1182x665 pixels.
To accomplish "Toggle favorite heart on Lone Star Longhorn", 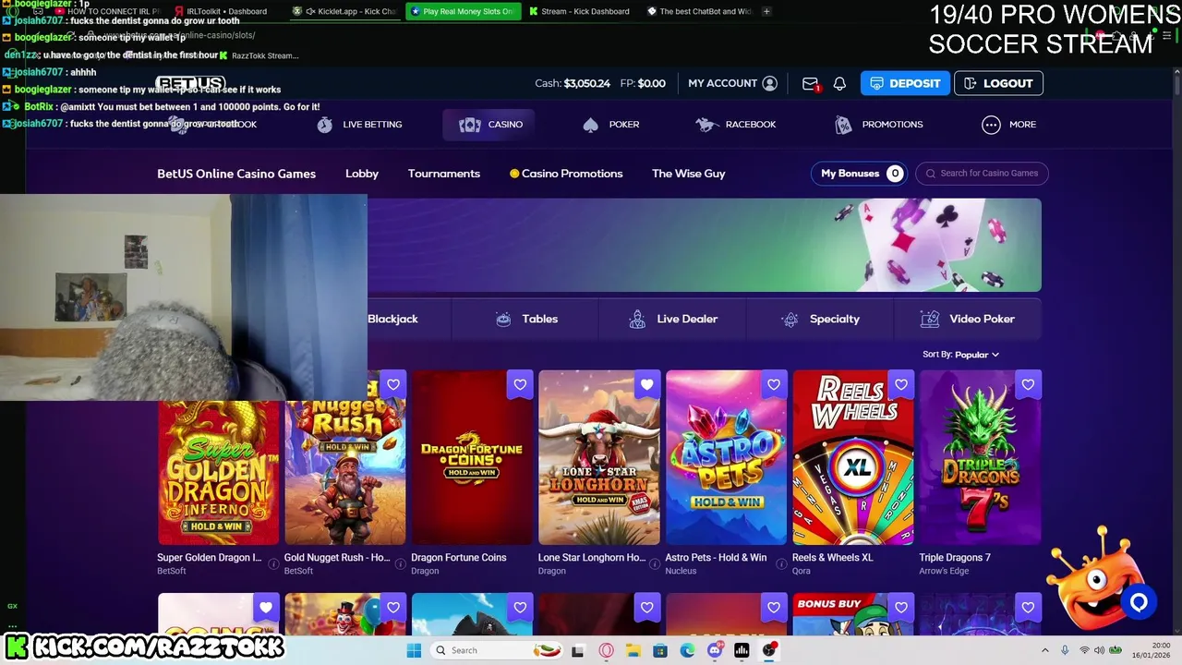I will pyautogui.click(x=647, y=384).
